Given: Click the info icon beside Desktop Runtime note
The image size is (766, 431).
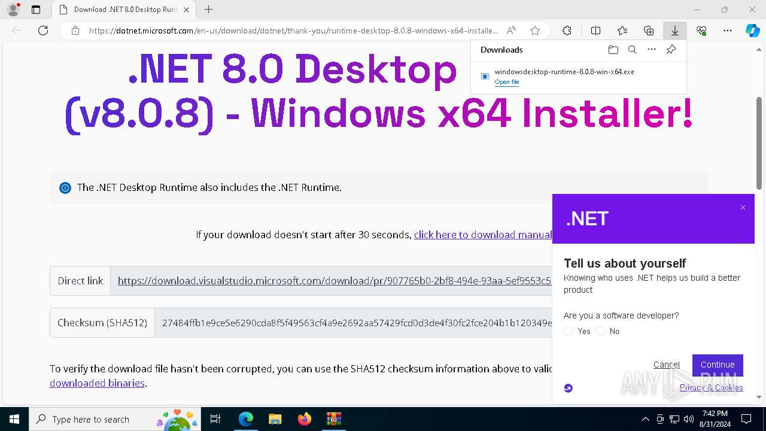Looking at the screenshot, I should click(x=65, y=188).
